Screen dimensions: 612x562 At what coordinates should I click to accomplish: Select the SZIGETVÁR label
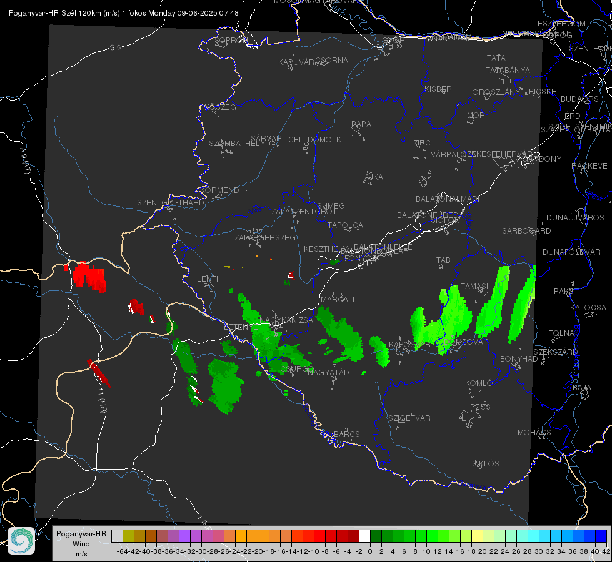click(x=409, y=418)
